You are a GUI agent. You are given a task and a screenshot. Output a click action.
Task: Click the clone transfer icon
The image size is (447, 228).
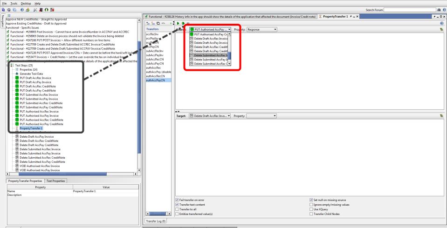(x=158, y=23)
